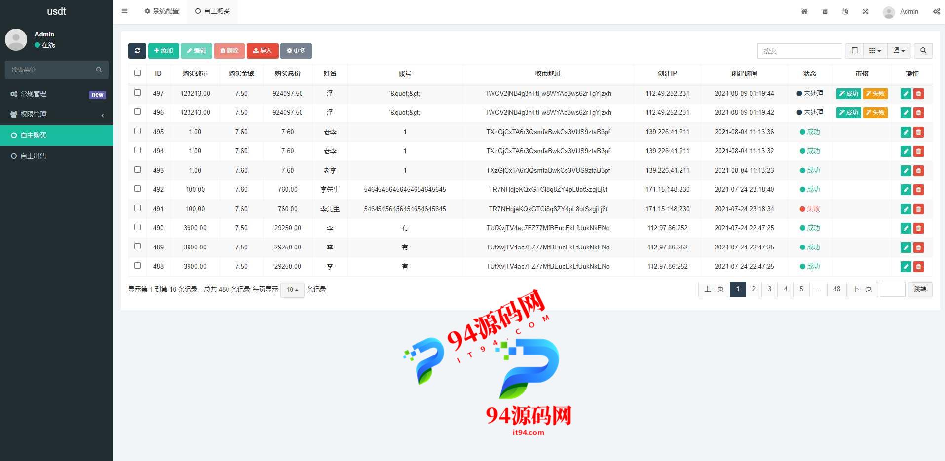This screenshot has width=945, height=461.
Task: Approve record 496 with the 成功 button
Action: (x=849, y=113)
